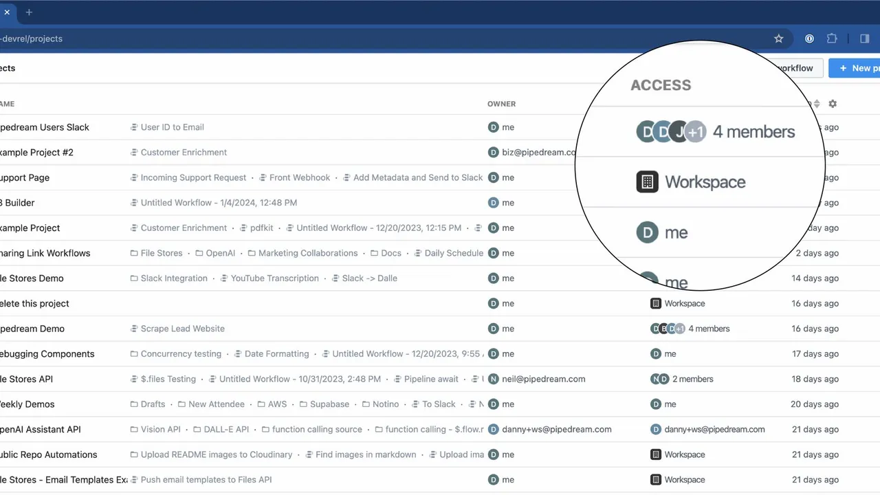Click Workspace icon in Public Repo Automations row
880x495 pixels.
pyautogui.click(x=656, y=454)
